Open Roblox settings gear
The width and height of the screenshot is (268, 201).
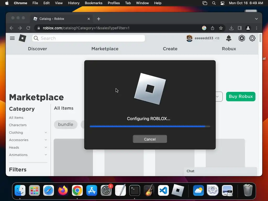tap(252, 38)
